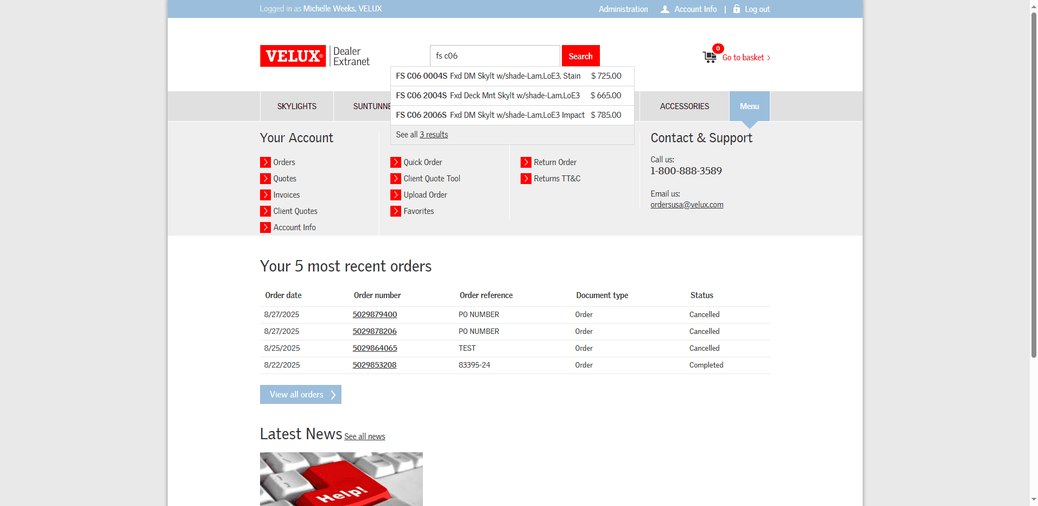
Task: Click the red arrow beside Client Quotes
Action: coord(265,211)
